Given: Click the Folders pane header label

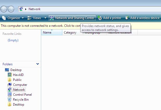Looking at the screenshot, I should (x=8, y=64).
